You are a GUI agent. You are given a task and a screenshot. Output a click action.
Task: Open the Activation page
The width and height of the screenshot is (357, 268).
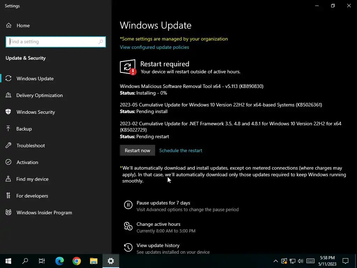point(56,162)
